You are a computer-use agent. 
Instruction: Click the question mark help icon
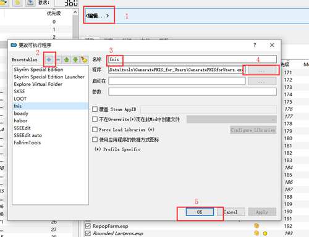255,45
